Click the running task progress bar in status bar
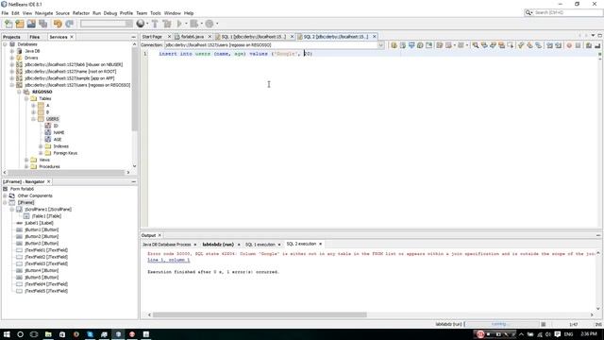Image resolution: width=604 pixels, height=340 pixels. click(x=502, y=324)
